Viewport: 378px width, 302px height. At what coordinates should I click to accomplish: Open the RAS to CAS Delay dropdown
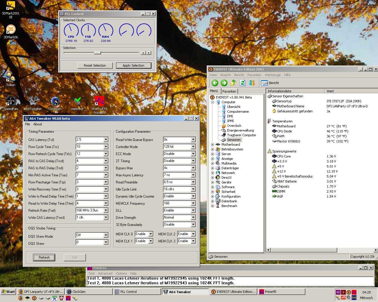(106, 161)
